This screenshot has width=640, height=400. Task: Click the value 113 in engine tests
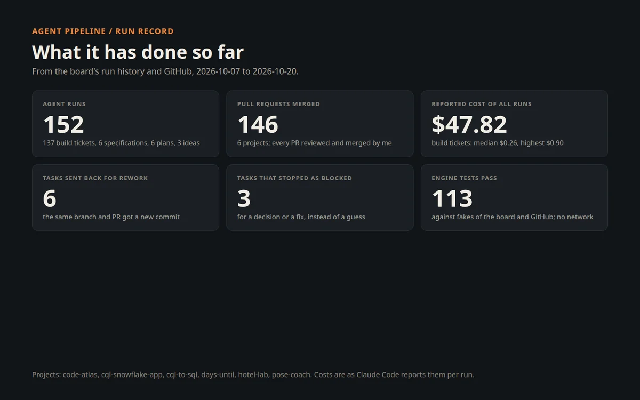click(452, 199)
